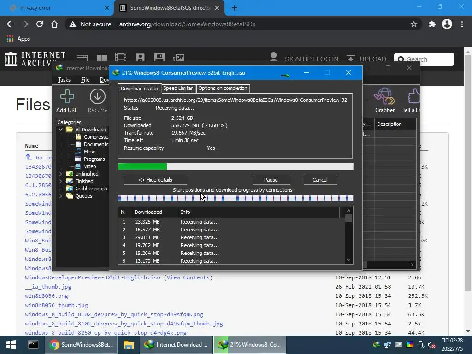
Task: Click the Archive user avatar icon
Action: (x=274, y=57)
